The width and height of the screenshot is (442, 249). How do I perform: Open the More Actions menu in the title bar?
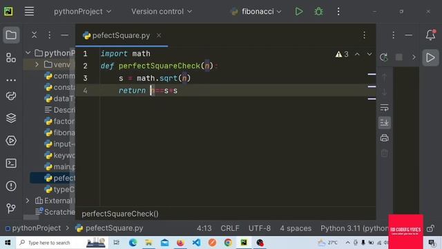[x=338, y=12]
